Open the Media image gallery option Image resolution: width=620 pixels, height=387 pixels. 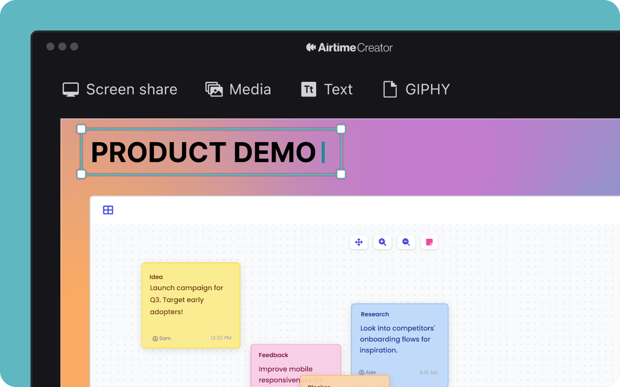click(214, 89)
